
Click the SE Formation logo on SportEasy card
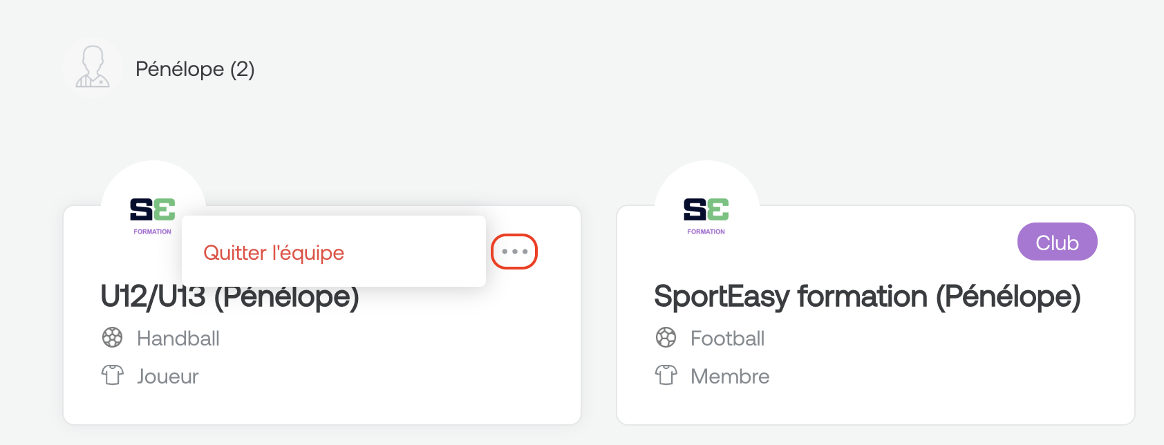point(706,216)
